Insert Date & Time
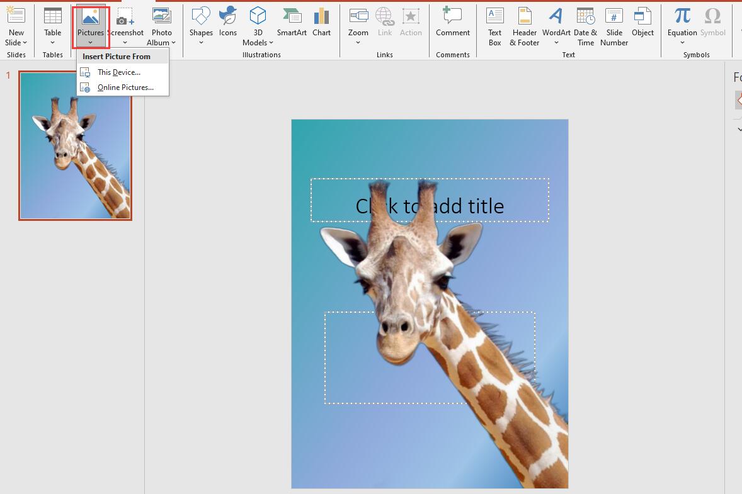 (x=585, y=26)
